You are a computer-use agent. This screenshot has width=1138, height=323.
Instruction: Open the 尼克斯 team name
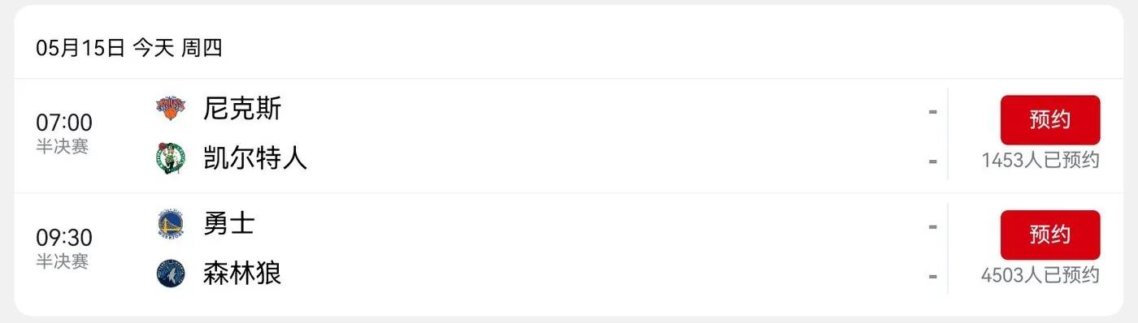pos(242,108)
